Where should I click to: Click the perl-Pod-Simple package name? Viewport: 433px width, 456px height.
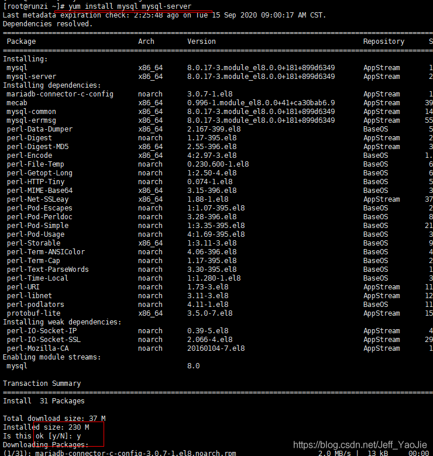tap(37, 226)
